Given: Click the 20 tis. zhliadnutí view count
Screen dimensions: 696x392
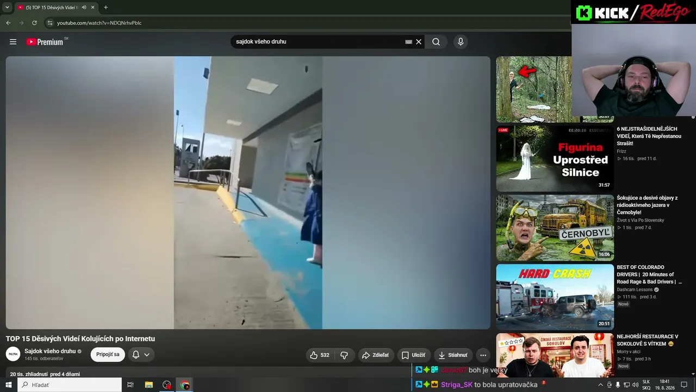Looking at the screenshot, I should [29, 374].
